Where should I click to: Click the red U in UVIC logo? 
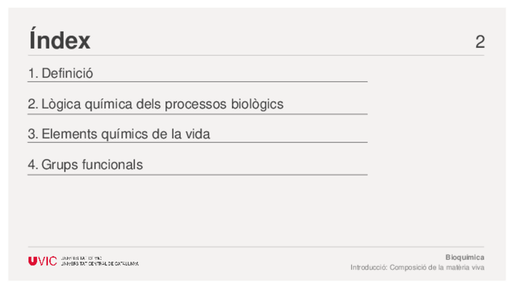32,261
